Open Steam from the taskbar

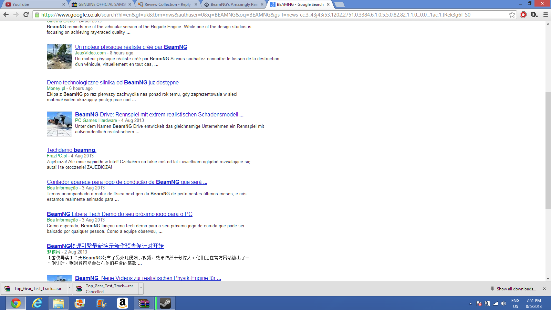tap(165, 303)
